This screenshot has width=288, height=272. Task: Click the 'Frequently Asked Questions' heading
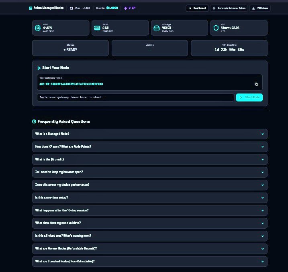point(63,122)
